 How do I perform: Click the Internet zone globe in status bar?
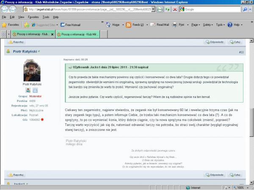pos(188,188)
